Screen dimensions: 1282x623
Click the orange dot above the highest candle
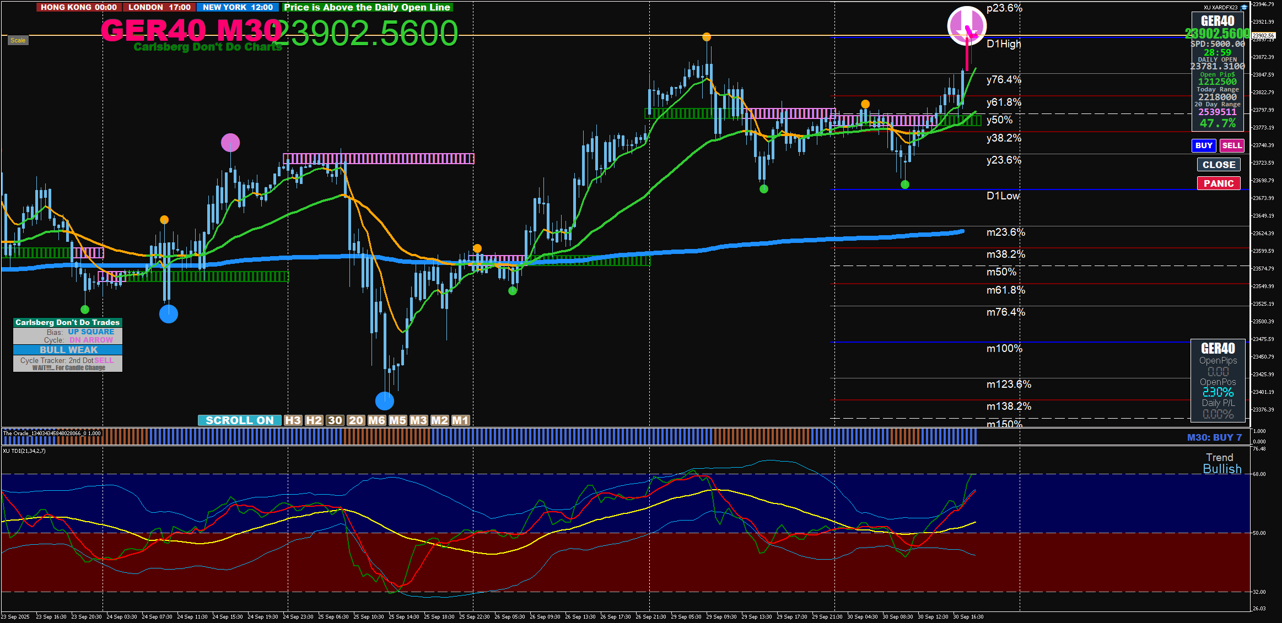[x=706, y=37]
